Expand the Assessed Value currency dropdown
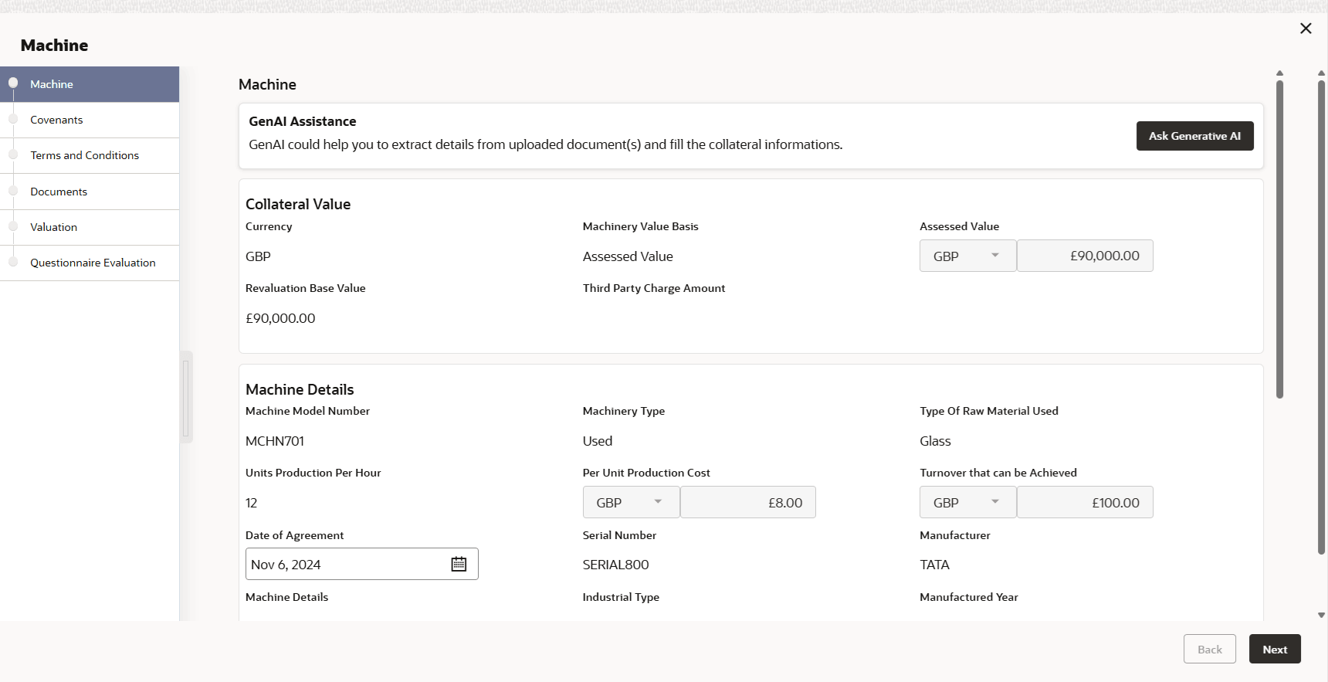1328x682 pixels. click(967, 256)
